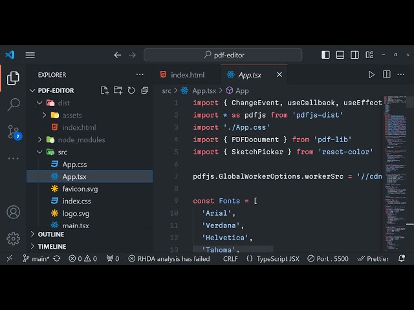The height and width of the screenshot is (310, 414).
Task: Click the TypeScript JSX language mode
Action: click(x=272, y=258)
